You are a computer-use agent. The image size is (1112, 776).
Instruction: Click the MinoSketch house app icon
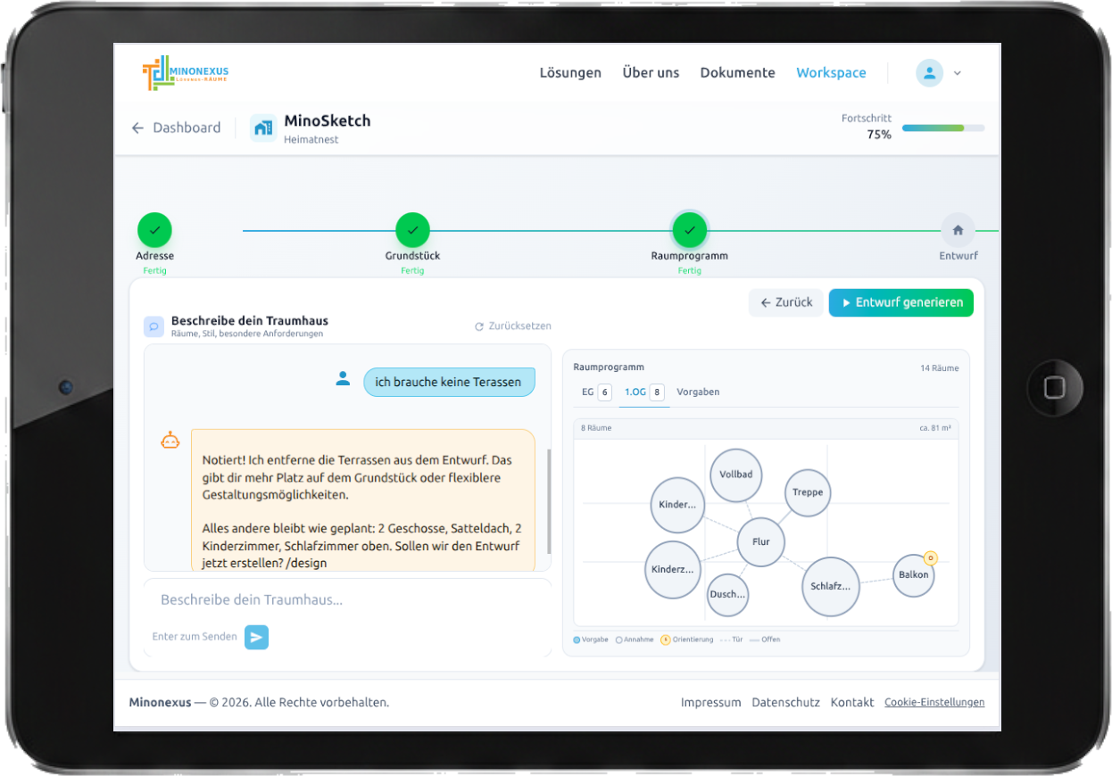(263, 128)
